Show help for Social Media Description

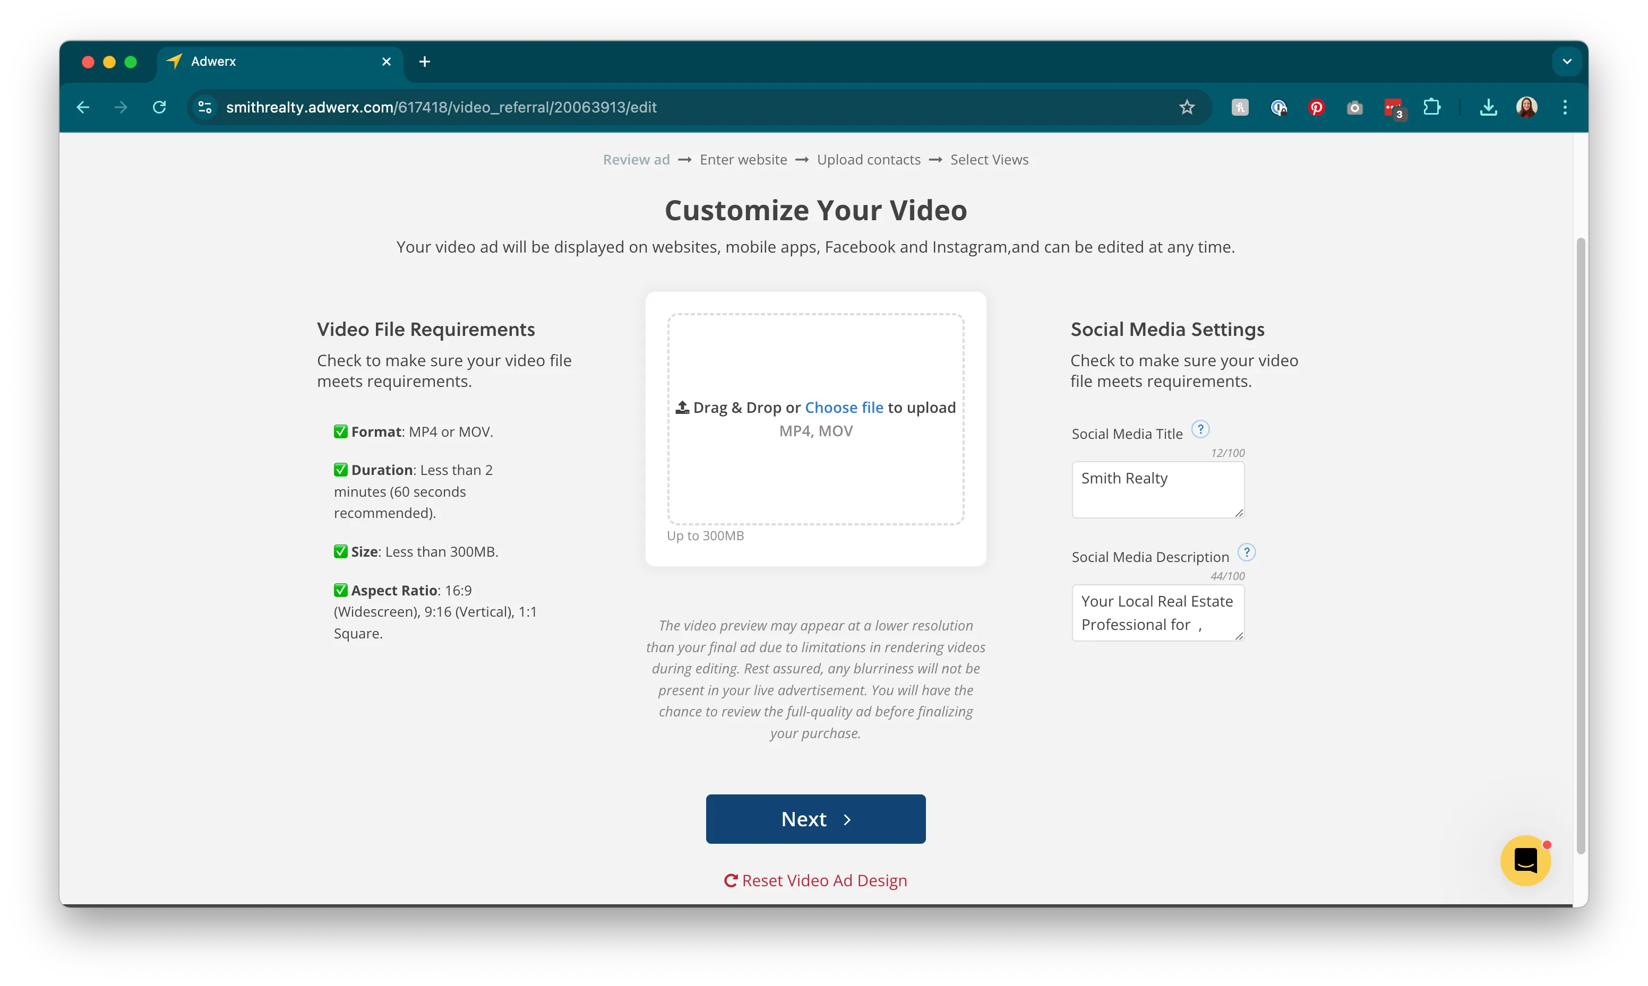point(1247,552)
